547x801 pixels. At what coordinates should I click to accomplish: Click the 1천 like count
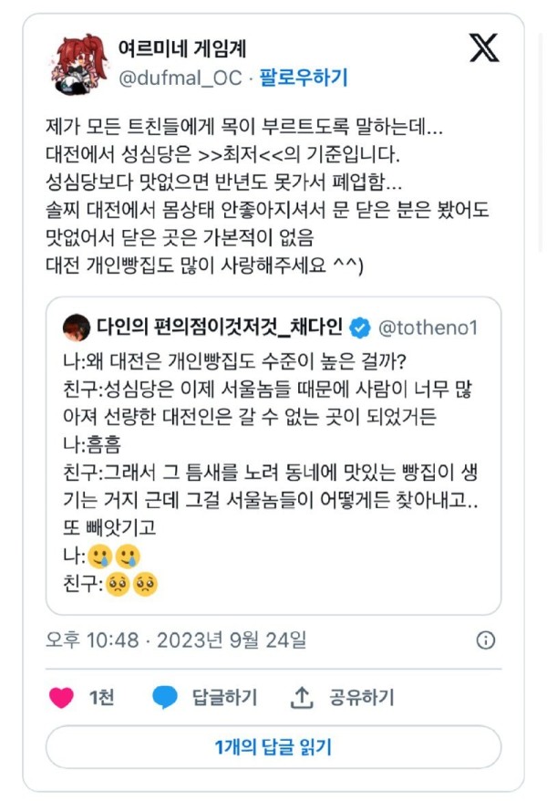click(101, 698)
